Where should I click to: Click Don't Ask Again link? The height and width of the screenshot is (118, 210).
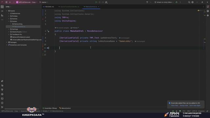click(x=195, y=106)
